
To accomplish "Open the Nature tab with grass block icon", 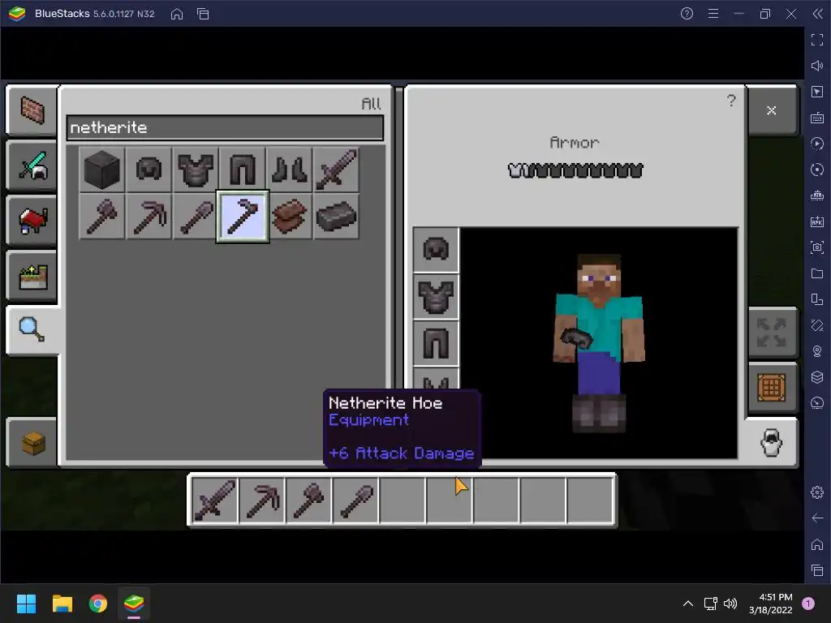I will click(32, 276).
